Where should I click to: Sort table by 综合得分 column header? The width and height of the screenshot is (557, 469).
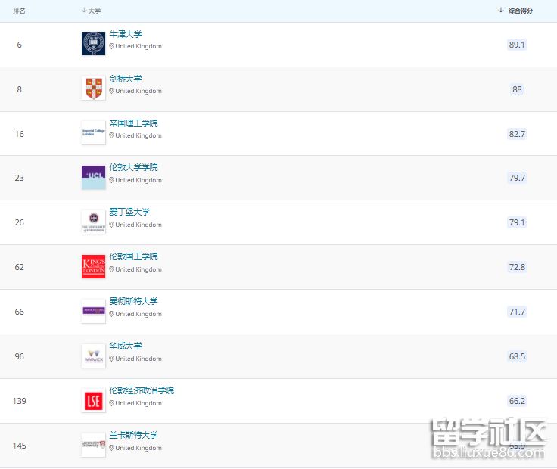pos(519,11)
